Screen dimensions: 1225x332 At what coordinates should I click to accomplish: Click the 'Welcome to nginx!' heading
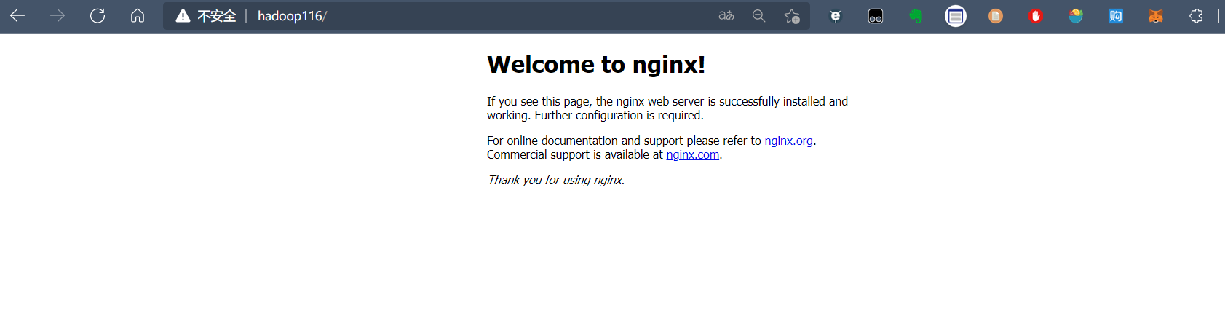pyautogui.click(x=596, y=64)
